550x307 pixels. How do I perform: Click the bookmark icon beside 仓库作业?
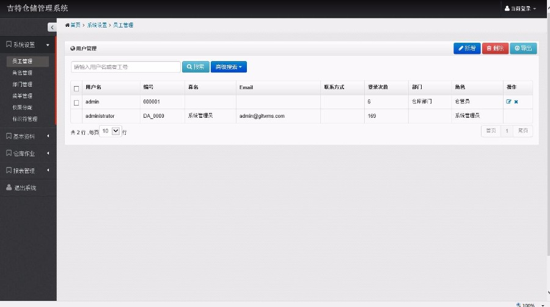click(x=9, y=153)
